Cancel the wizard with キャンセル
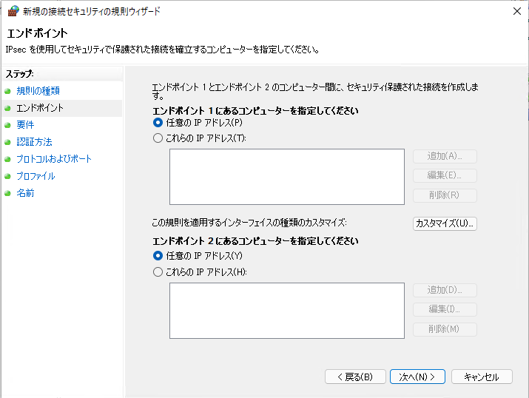Viewport: 529px width, 398px height. (x=482, y=377)
